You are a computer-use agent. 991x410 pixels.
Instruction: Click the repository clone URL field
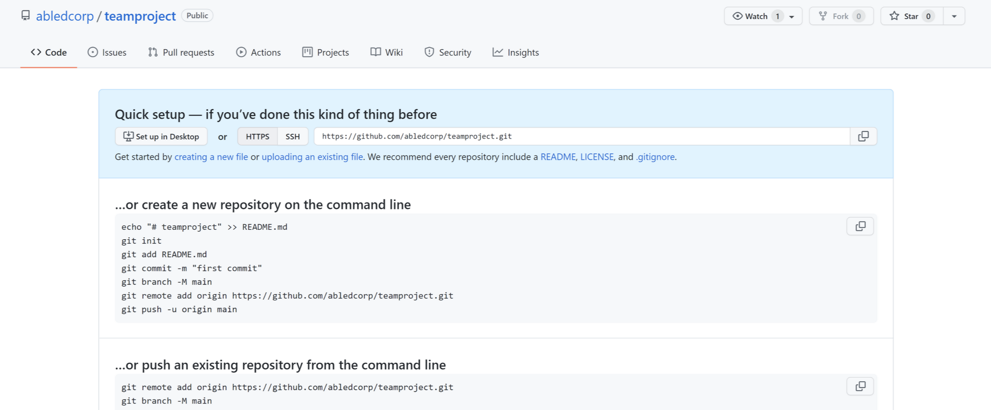click(582, 137)
